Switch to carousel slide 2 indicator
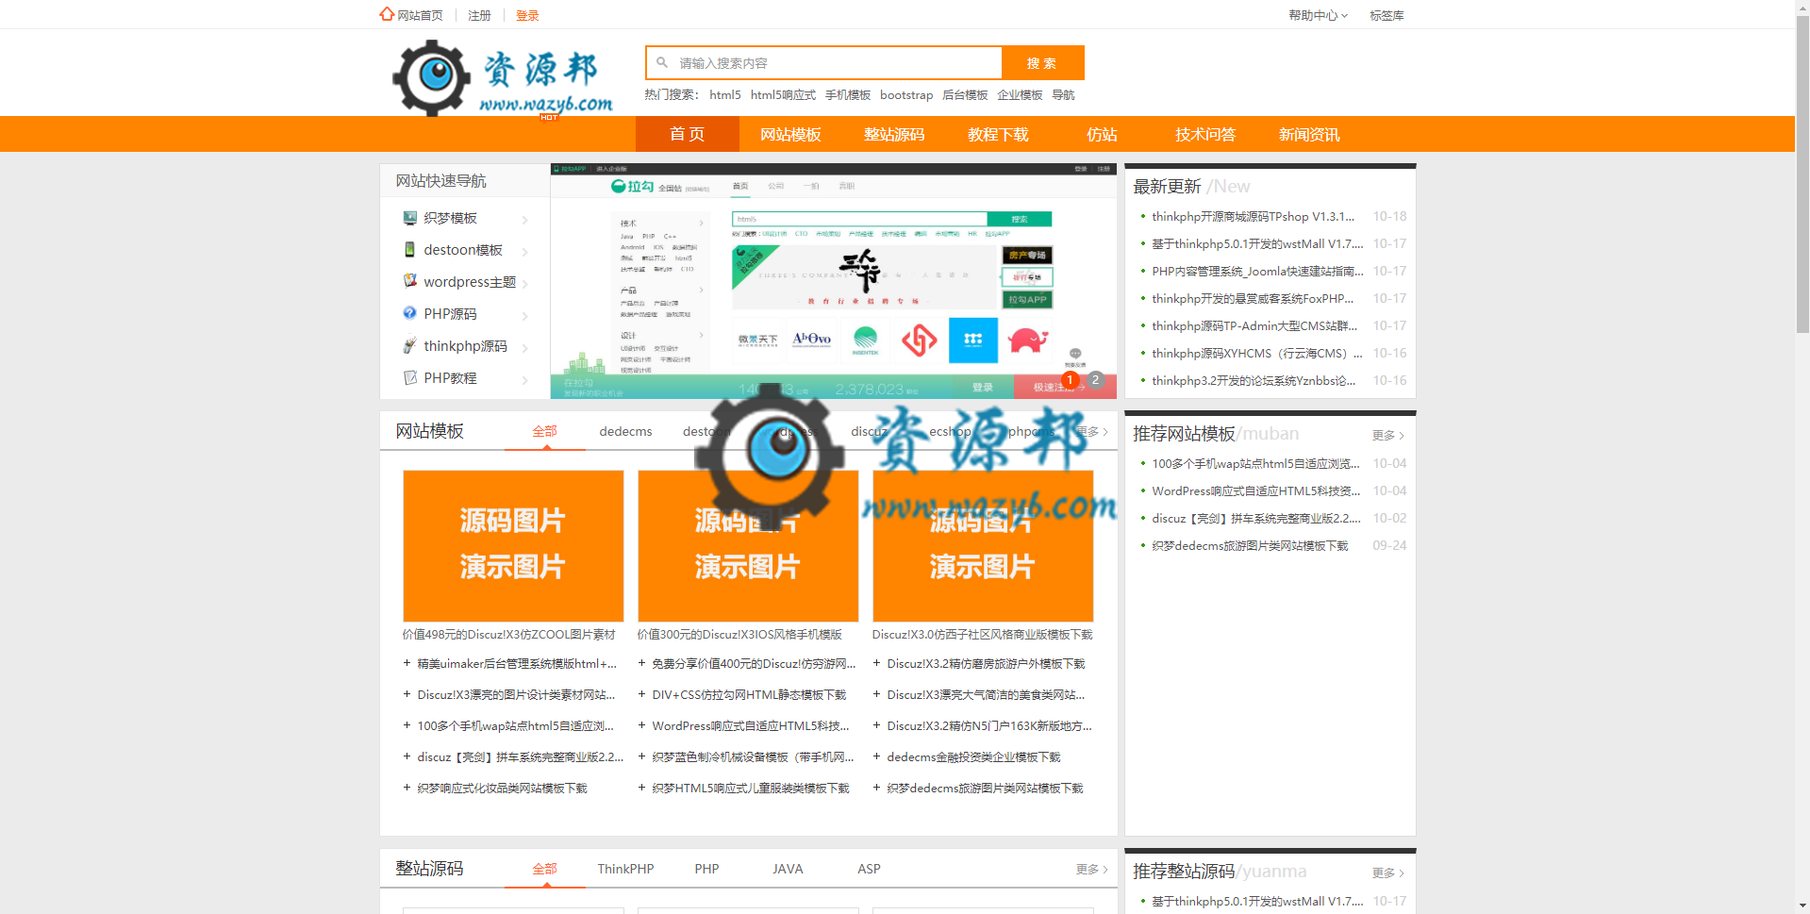The image size is (1810, 914). [1095, 379]
